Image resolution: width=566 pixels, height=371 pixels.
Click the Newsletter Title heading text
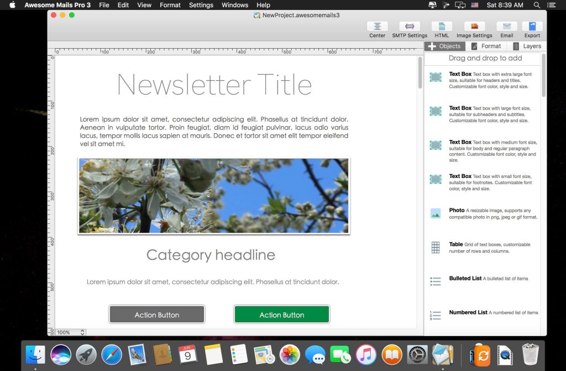[x=214, y=85]
